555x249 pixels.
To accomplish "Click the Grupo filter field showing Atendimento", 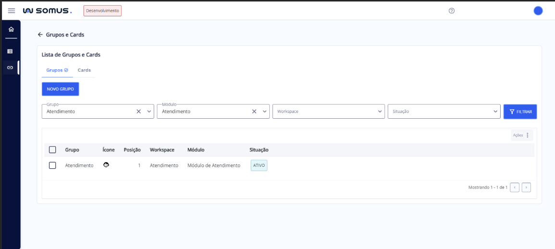I will point(98,112).
